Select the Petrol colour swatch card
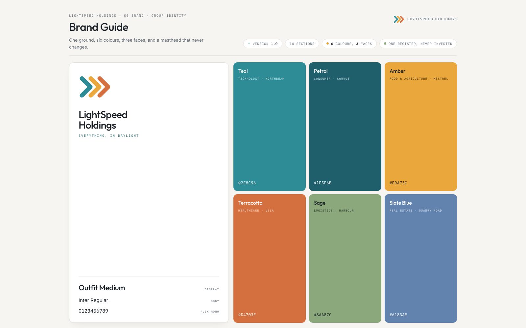 coord(345,127)
